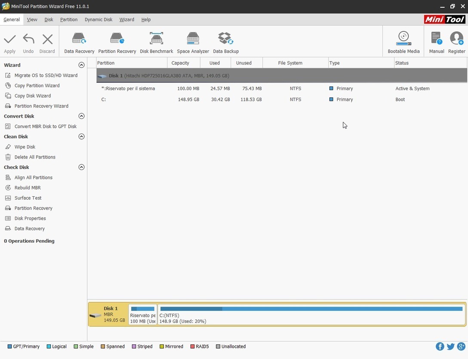Select Align All Partitions

pos(29,177)
